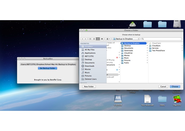Select Movies in the Favorites sidebar

click(x=93, y=69)
